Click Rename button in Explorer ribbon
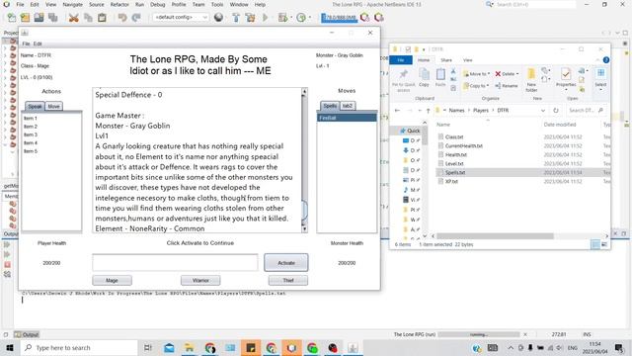 (507, 86)
